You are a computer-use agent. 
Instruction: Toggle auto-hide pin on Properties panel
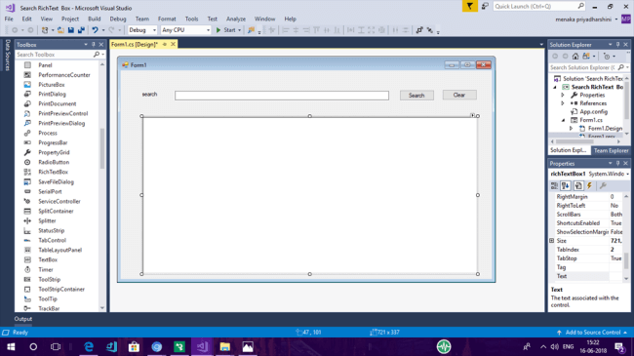click(x=617, y=164)
